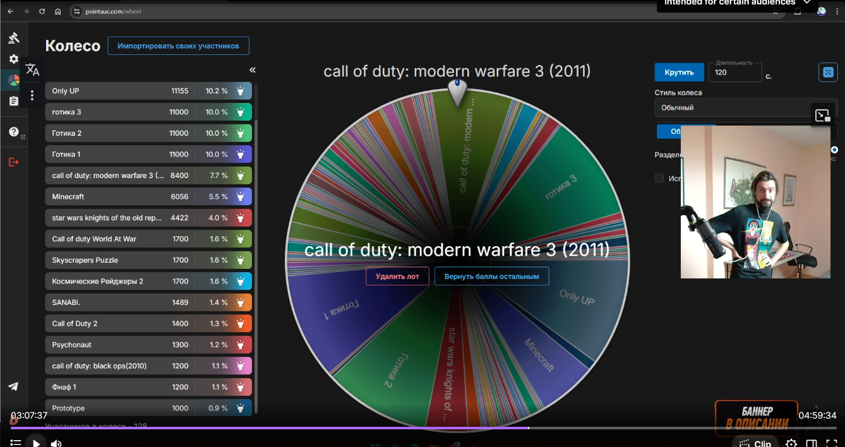Click lamp icon in SANABI. row

click(241, 302)
